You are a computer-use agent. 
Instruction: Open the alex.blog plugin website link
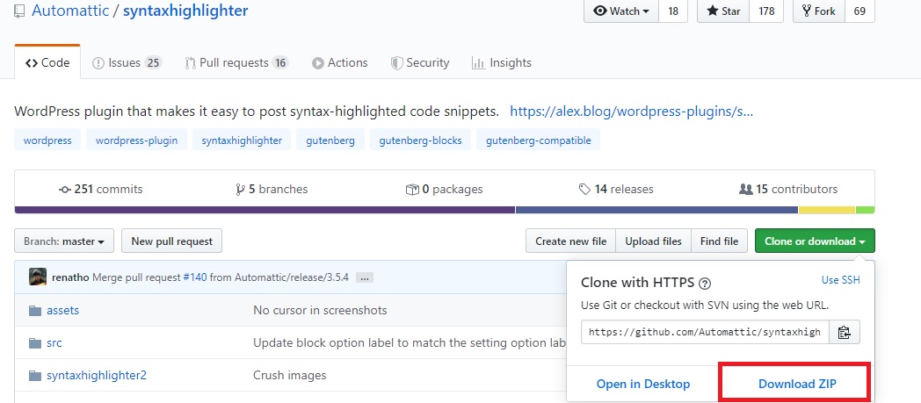(x=631, y=112)
